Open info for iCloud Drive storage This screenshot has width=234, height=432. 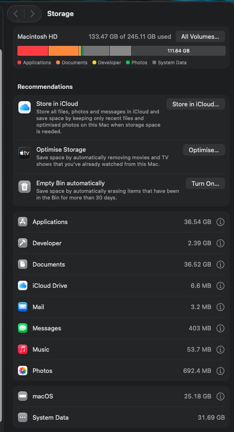coord(220,285)
